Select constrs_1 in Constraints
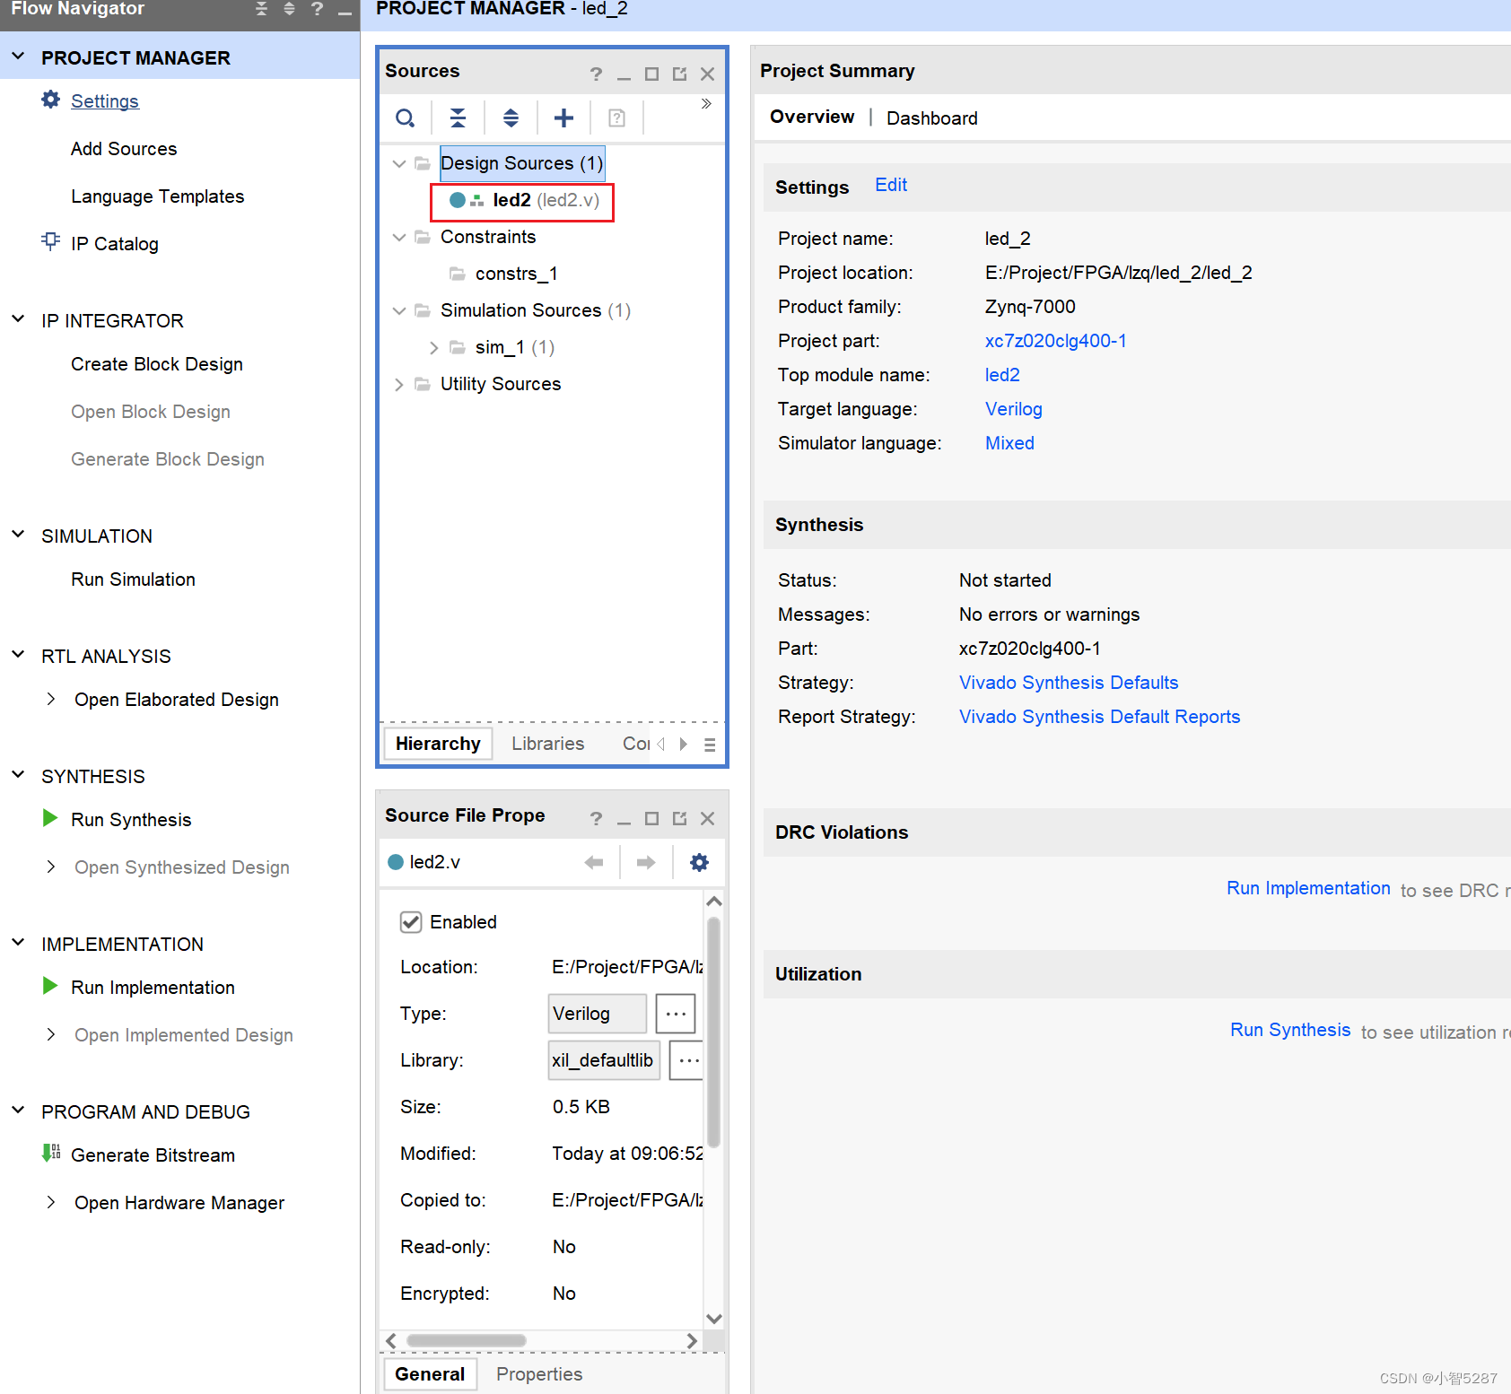The width and height of the screenshot is (1511, 1394). [x=516, y=274]
